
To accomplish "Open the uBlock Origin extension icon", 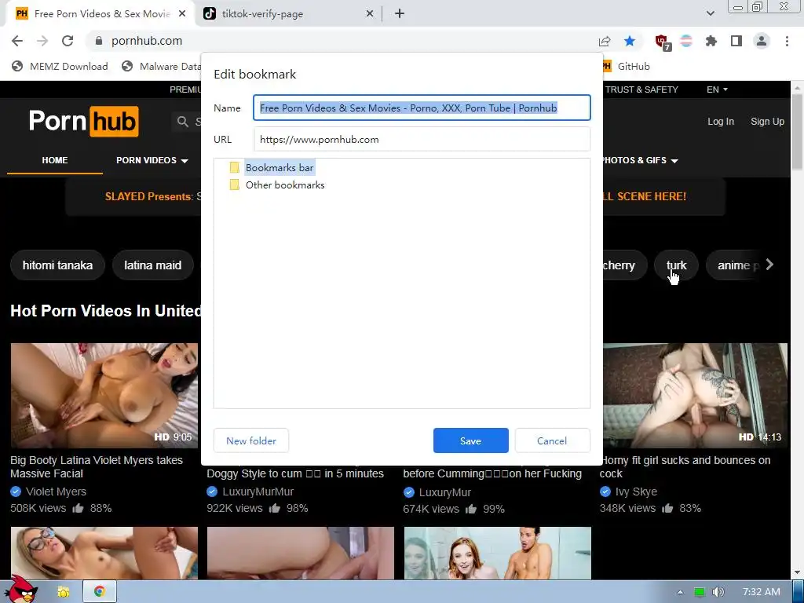I will pos(662,42).
